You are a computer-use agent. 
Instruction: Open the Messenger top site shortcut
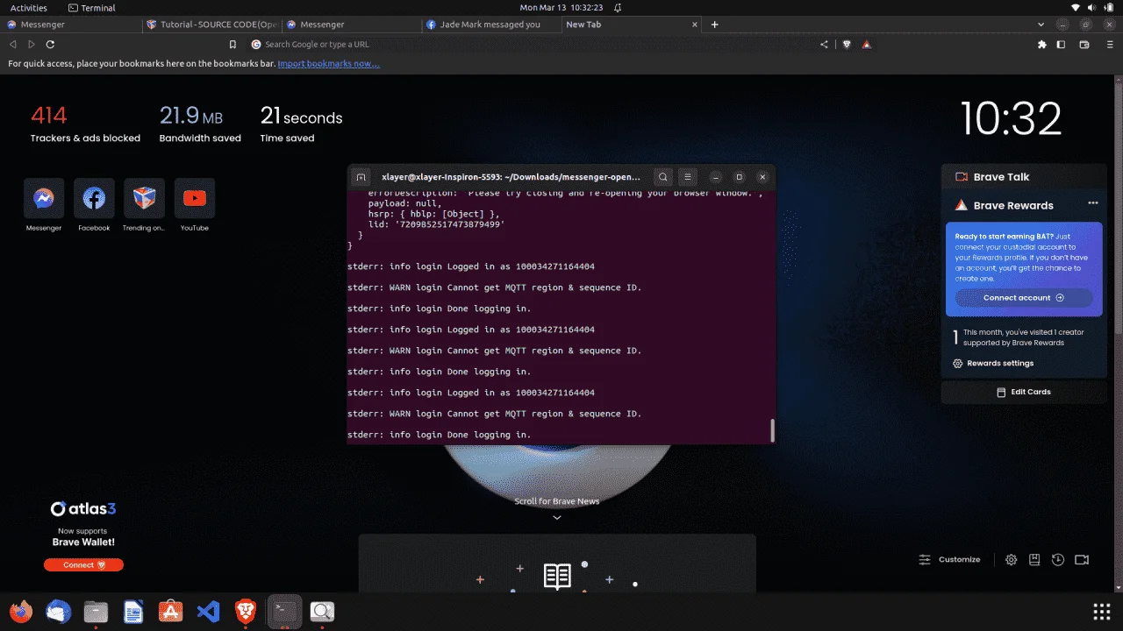[43, 199]
